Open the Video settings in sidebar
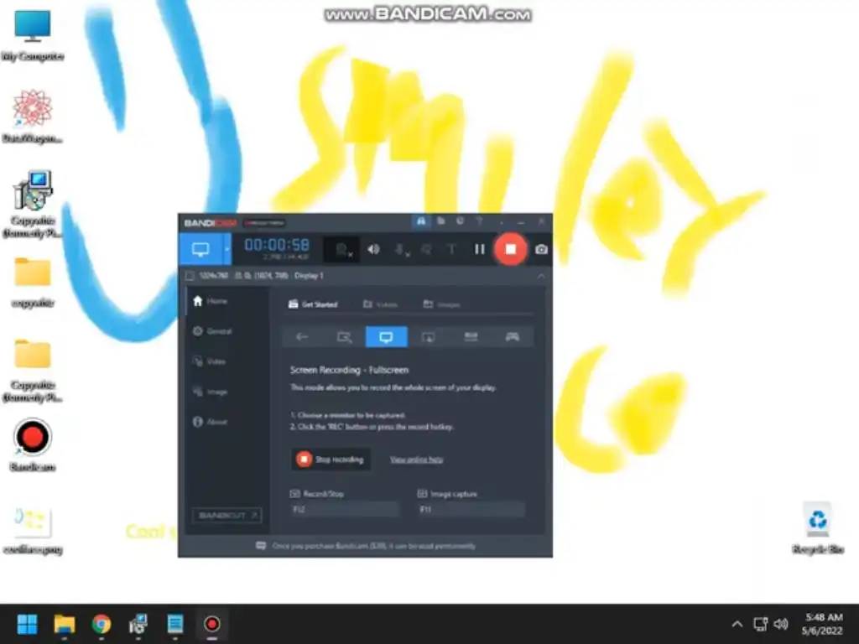This screenshot has width=859, height=644. pos(209,361)
